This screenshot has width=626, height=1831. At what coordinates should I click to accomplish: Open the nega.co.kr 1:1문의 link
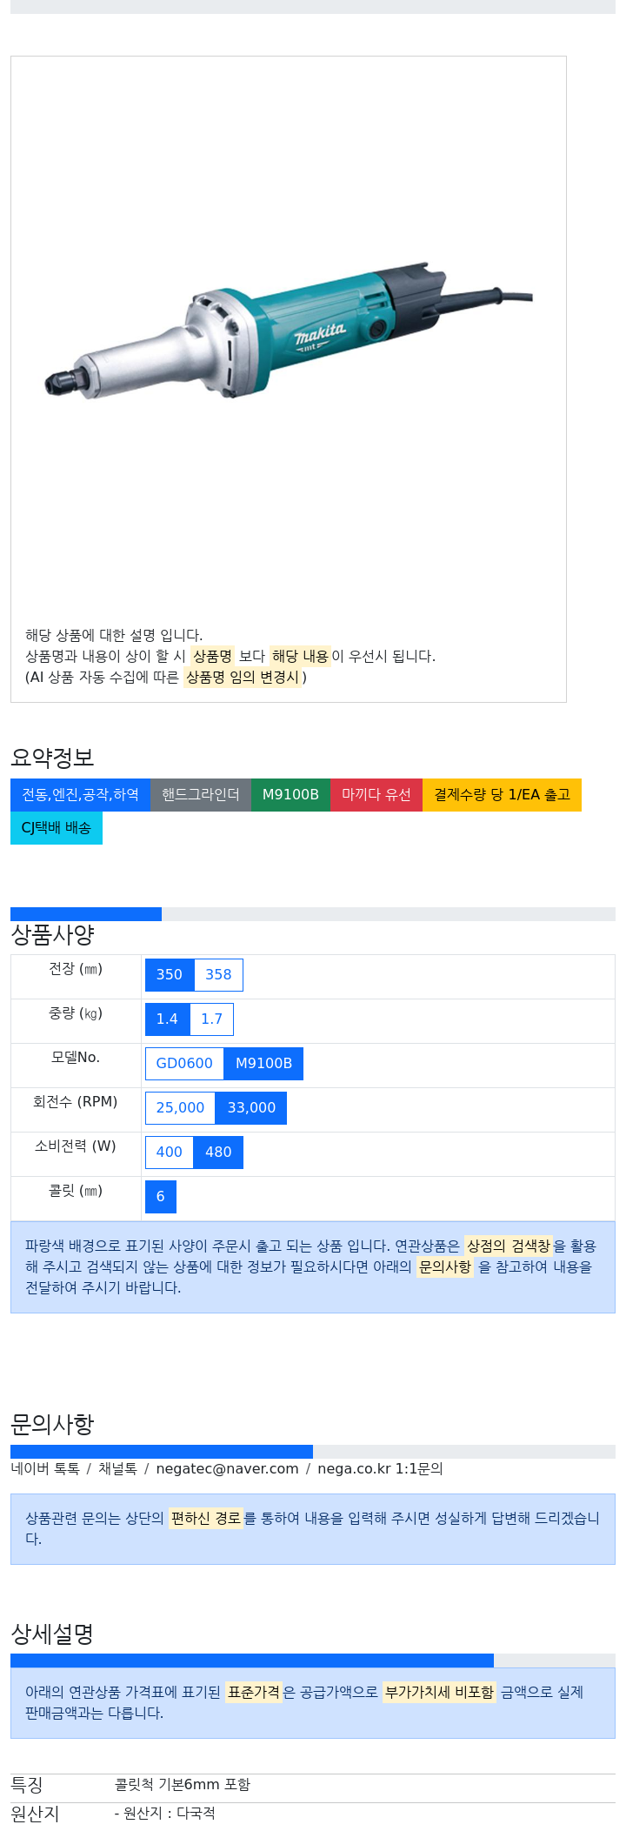(380, 1469)
